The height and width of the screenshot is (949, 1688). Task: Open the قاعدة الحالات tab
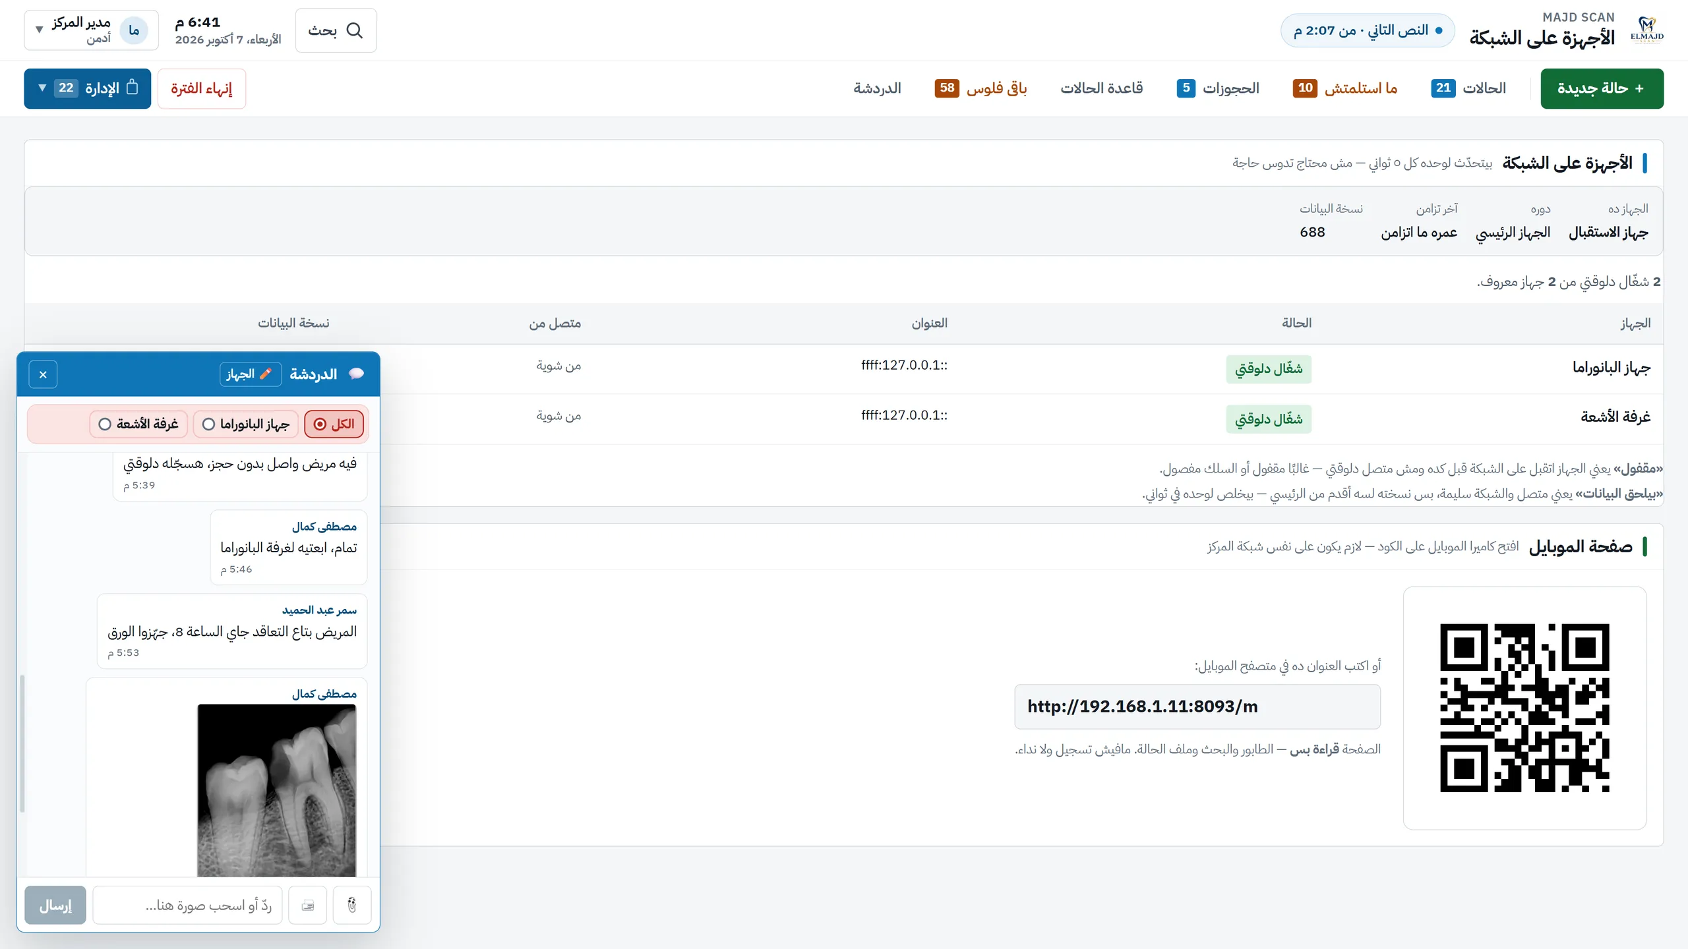[1102, 88]
